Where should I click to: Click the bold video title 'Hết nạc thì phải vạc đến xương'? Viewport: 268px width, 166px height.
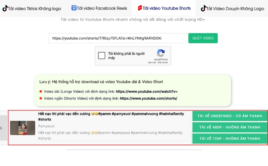coord(111,116)
